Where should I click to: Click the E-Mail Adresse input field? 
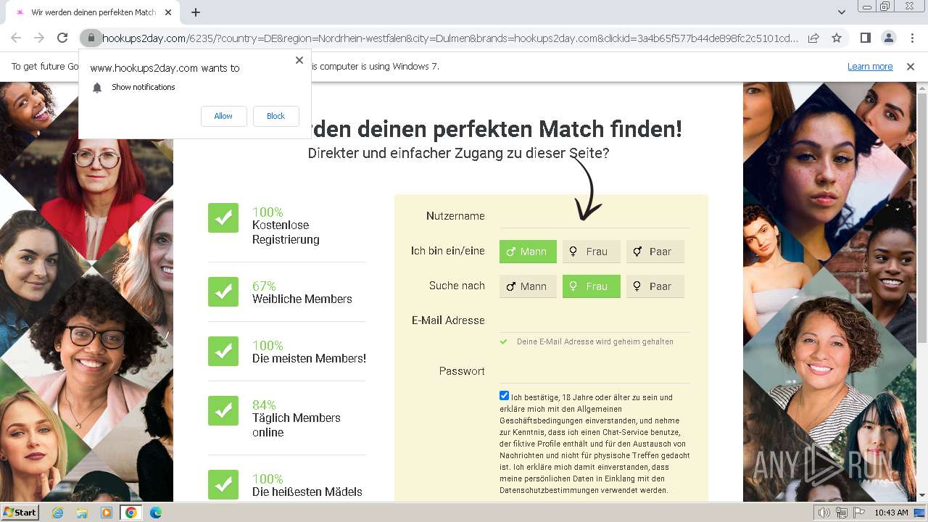(x=594, y=320)
